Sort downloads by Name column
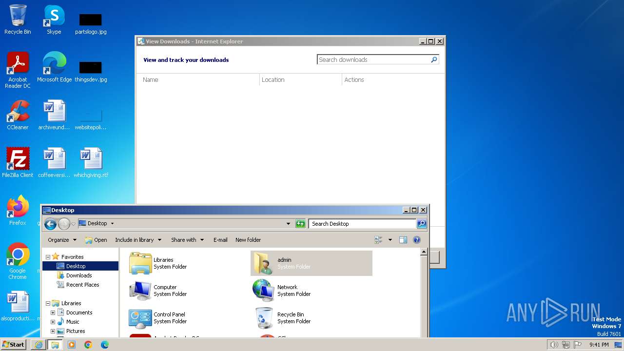The image size is (624, 351). click(x=151, y=80)
